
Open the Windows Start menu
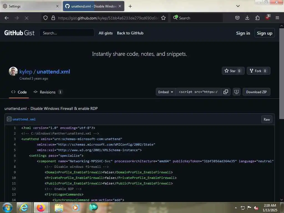point(7,207)
